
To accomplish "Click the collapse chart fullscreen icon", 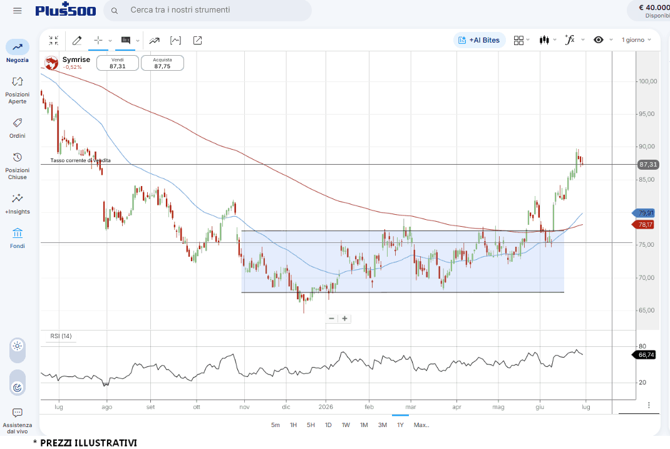I will coord(53,41).
